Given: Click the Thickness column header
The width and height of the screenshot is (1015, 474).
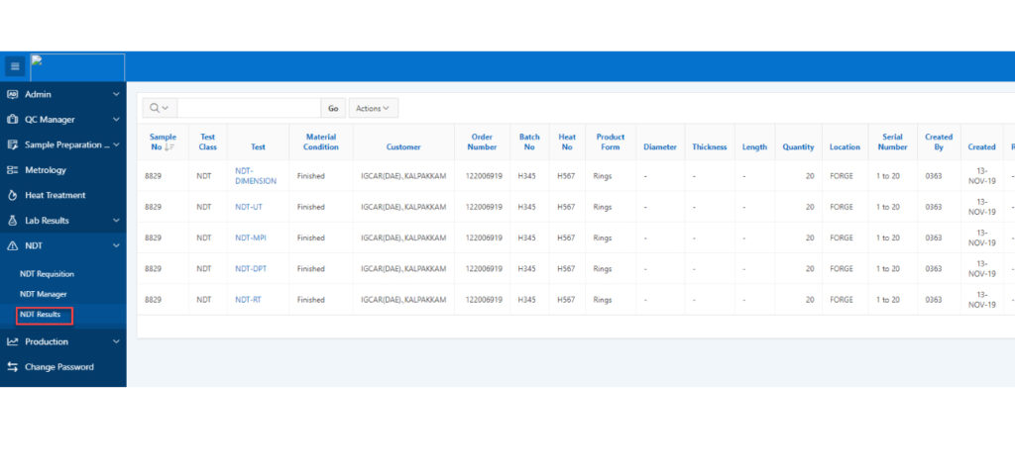Looking at the screenshot, I should 710,147.
